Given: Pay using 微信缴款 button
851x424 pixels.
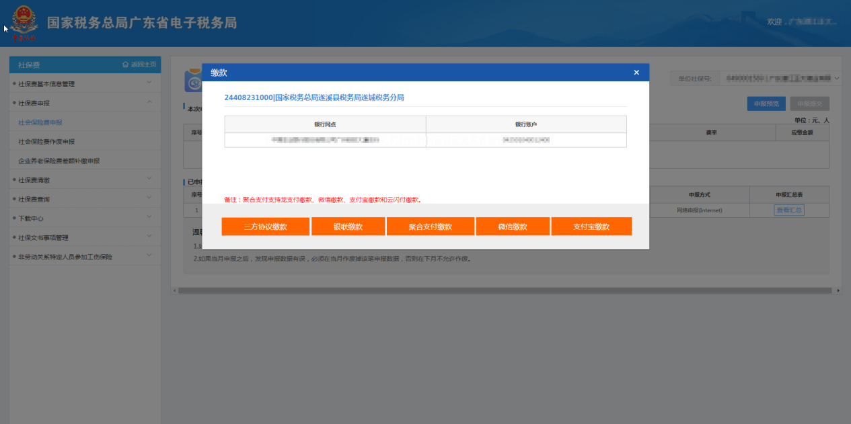Looking at the screenshot, I should tap(513, 226).
